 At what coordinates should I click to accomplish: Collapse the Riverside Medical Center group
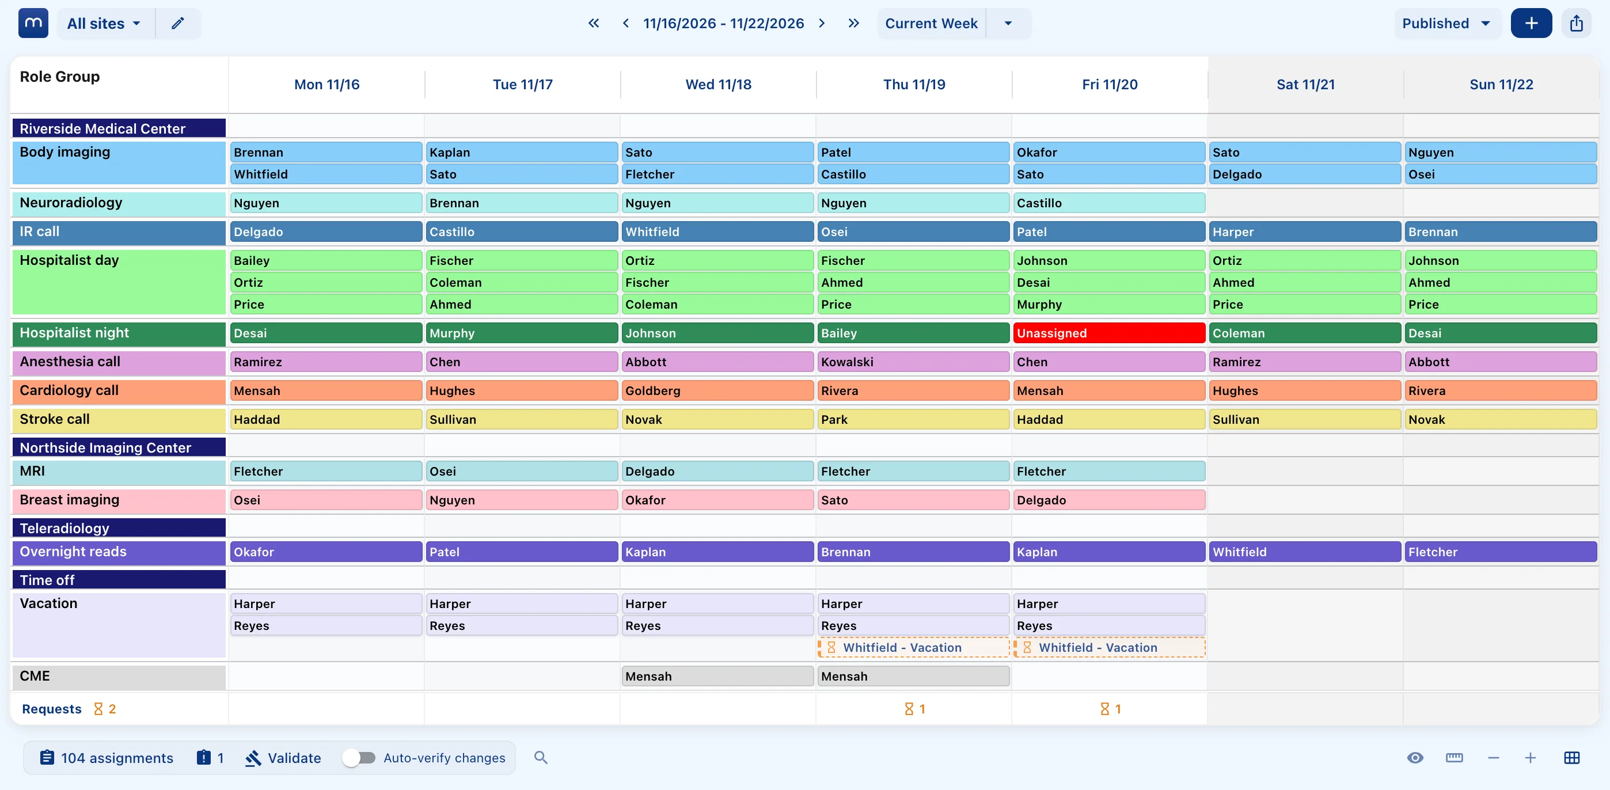point(119,128)
